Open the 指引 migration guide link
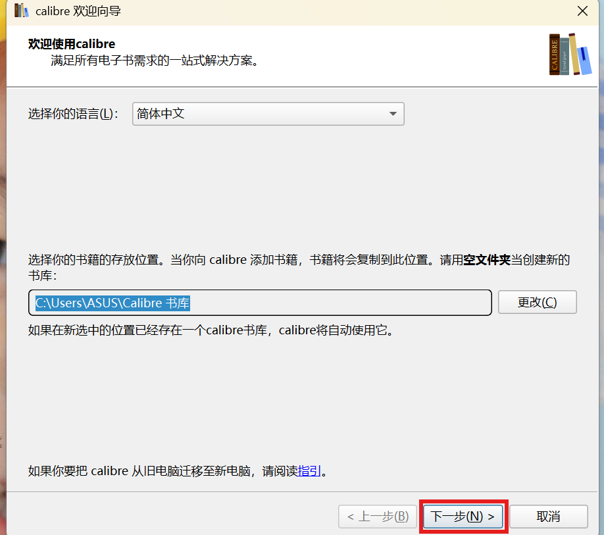The width and height of the screenshot is (604, 535). (x=309, y=471)
